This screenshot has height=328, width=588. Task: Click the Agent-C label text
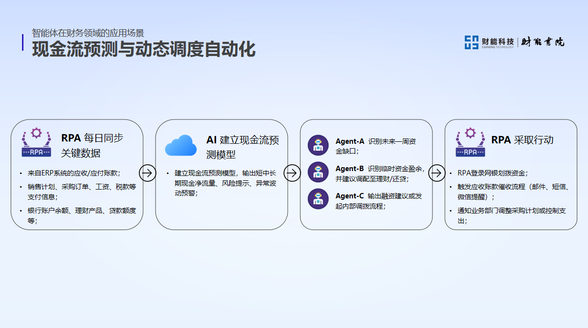pos(349,196)
